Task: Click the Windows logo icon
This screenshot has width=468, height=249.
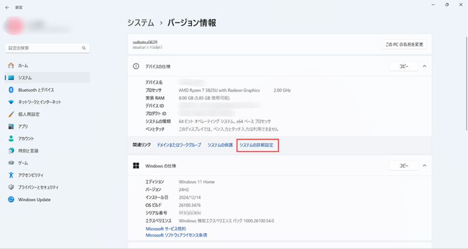Action: pyautogui.click(x=136, y=165)
